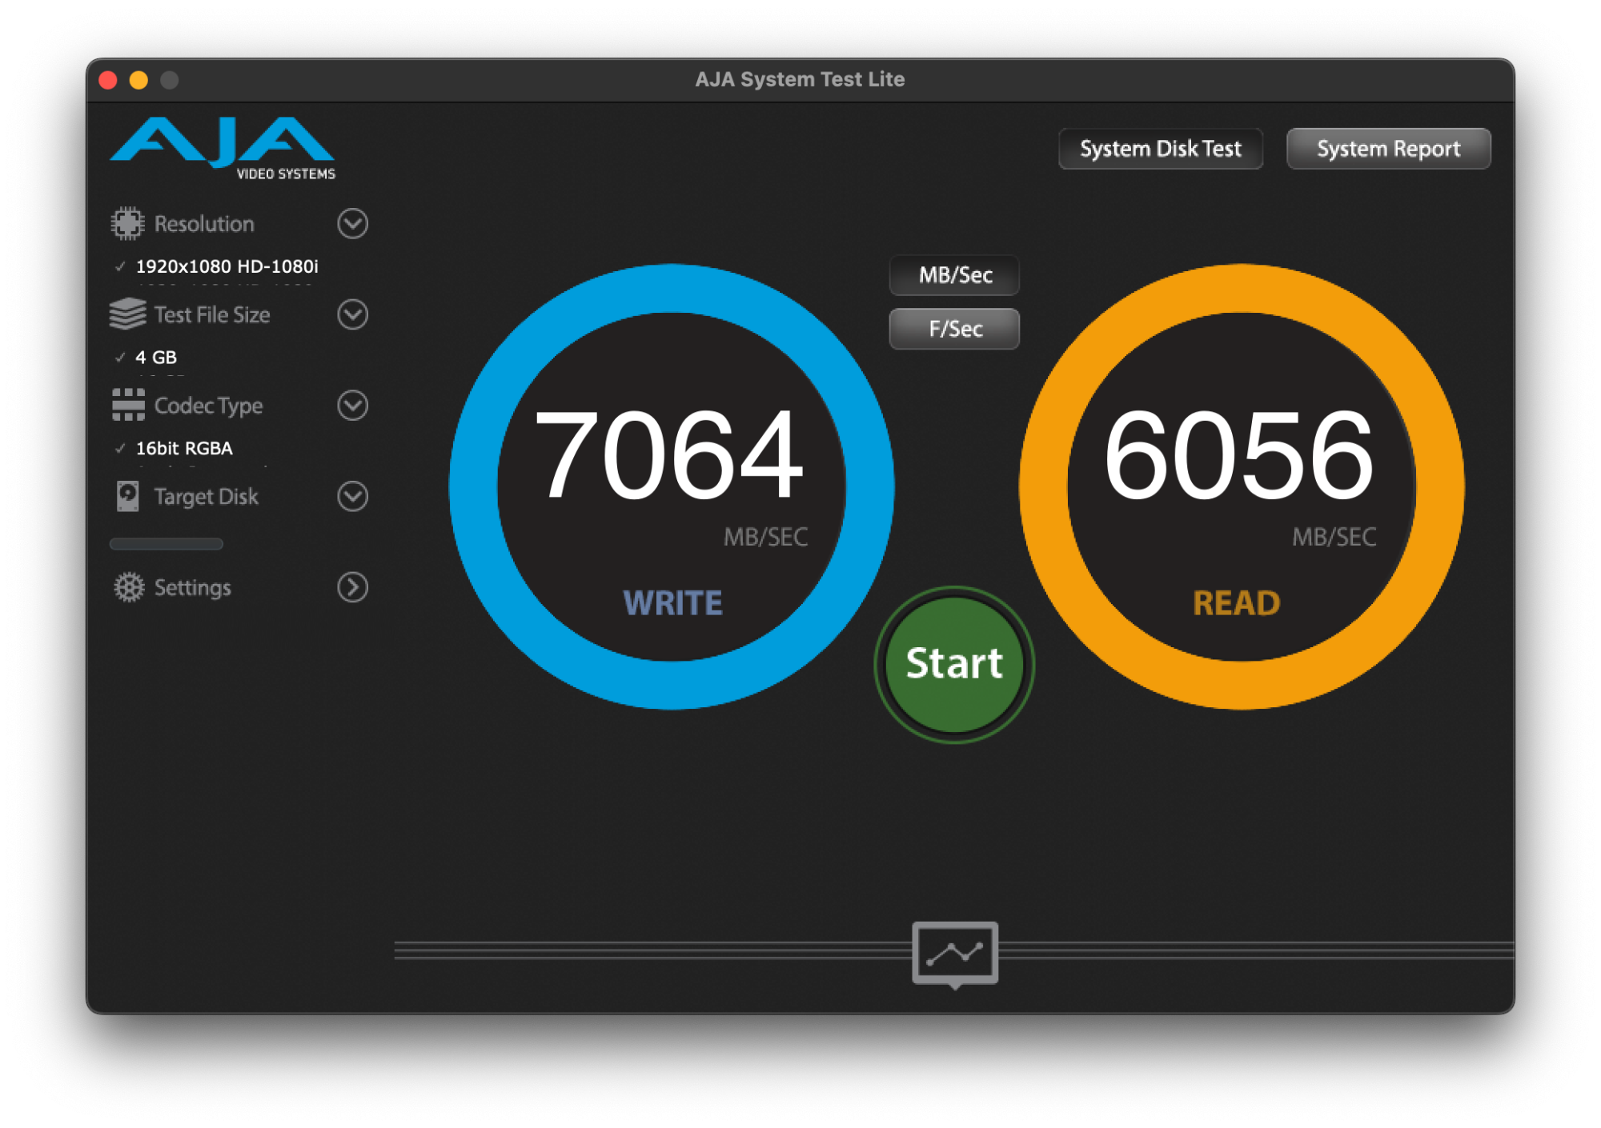The image size is (1601, 1128).
Task: Open the System Report
Action: pos(1389,148)
